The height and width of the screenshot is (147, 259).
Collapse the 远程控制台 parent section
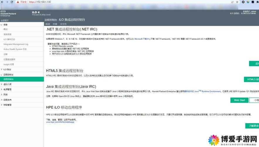click(1, 75)
